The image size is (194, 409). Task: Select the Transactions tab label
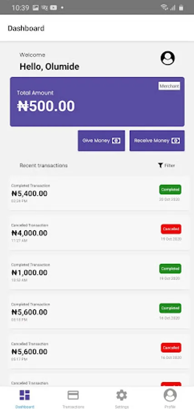pyautogui.click(x=73, y=407)
